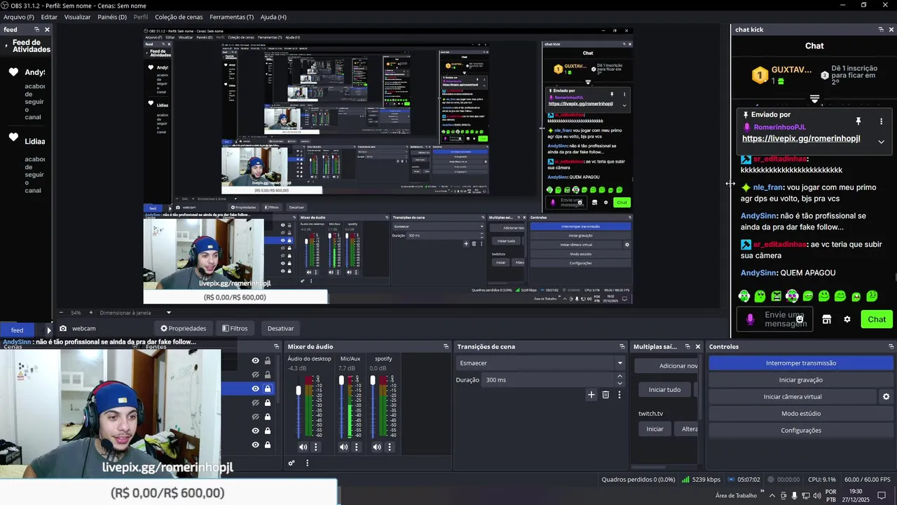Image resolution: width=897 pixels, height=505 pixels.
Task: Adjust the Áudio do desktop volume fader
Action: pyautogui.click(x=299, y=390)
